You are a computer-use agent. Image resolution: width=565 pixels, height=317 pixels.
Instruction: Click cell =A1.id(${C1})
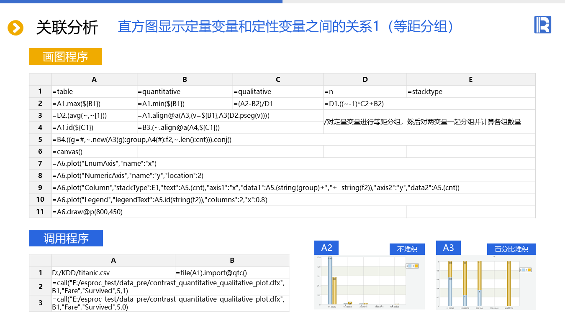[94, 128]
